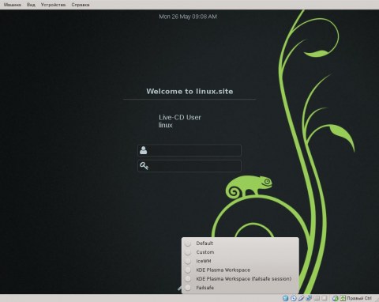Click the password field with key icon
The height and width of the screenshot is (302, 379).
189,166
